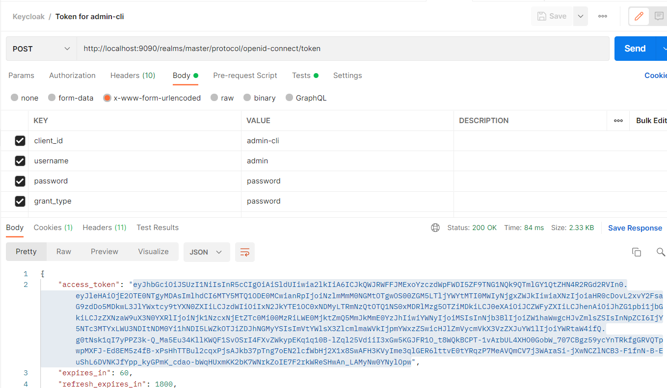Click the client_id key cell
Screen dimensions: 667x388
pyautogui.click(x=134, y=141)
